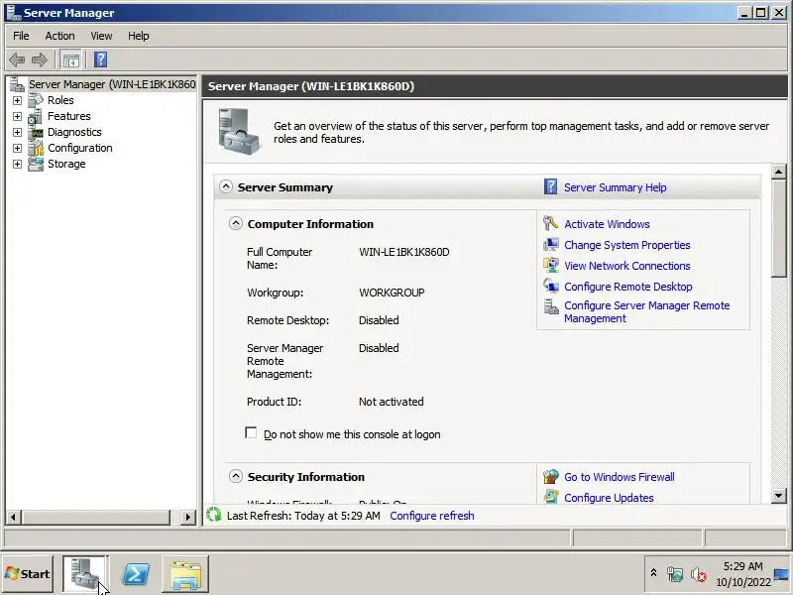793x595 pixels.
Task: Open Windows Explorer folder icon on taskbar
Action: (185, 574)
